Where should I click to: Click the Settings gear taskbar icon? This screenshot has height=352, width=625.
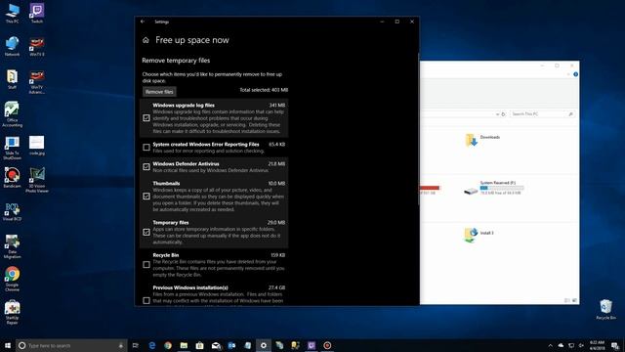click(x=264, y=345)
